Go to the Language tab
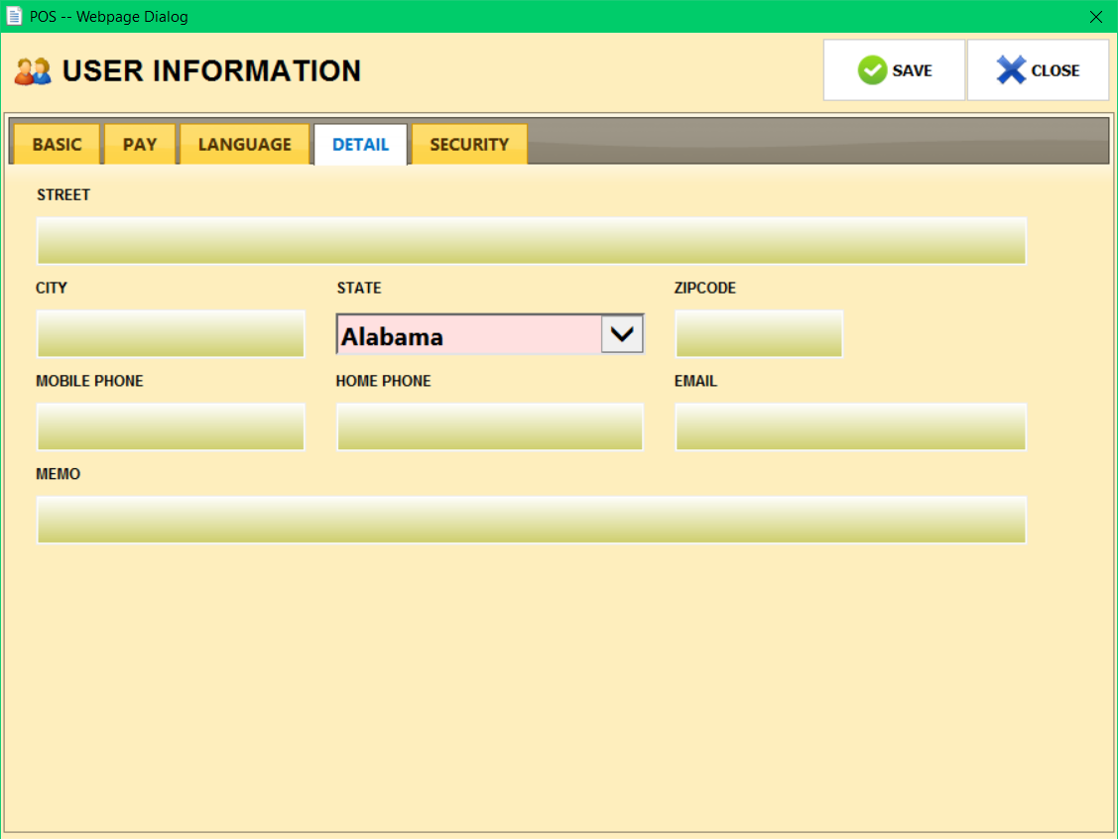The height and width of the screenshot is (839, 1118). [x=245, y=145]
